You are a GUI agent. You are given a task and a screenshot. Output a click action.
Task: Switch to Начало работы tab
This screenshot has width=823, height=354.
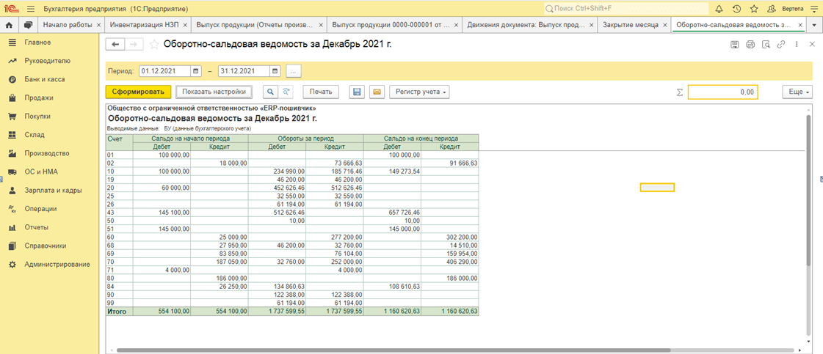pyautogui.click(x=68, y=25)
